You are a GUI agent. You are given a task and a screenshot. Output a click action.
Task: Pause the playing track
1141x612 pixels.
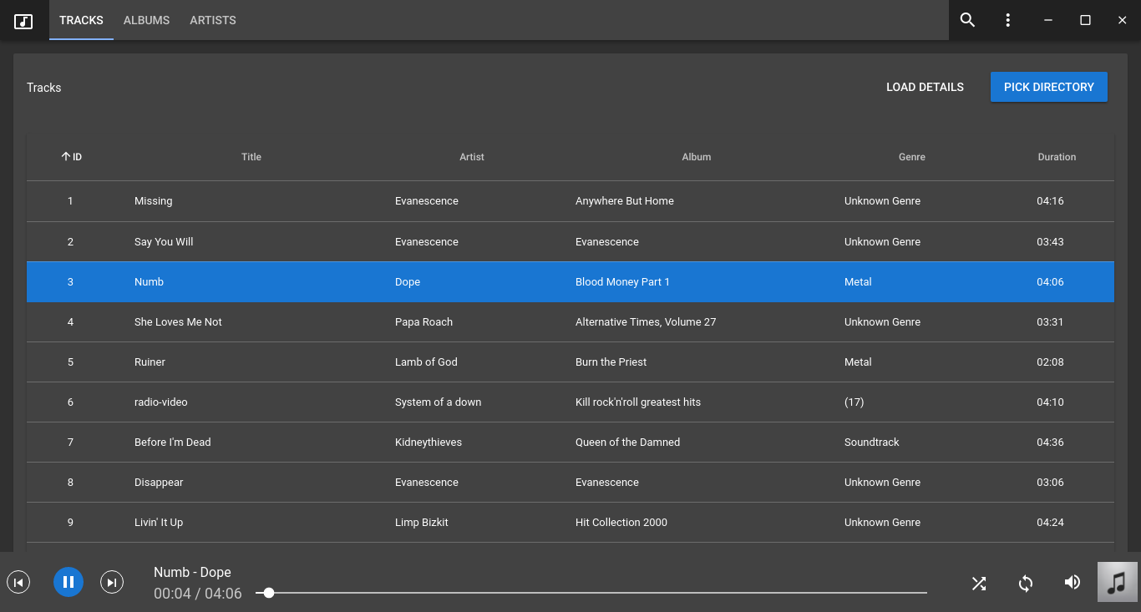68,582
